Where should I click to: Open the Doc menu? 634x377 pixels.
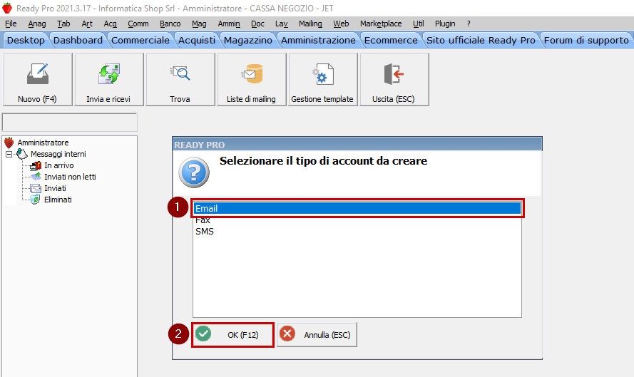257,24
